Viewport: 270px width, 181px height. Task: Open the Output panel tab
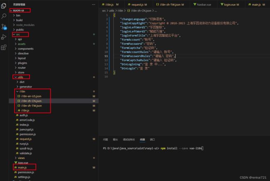[x=115, y=140]
